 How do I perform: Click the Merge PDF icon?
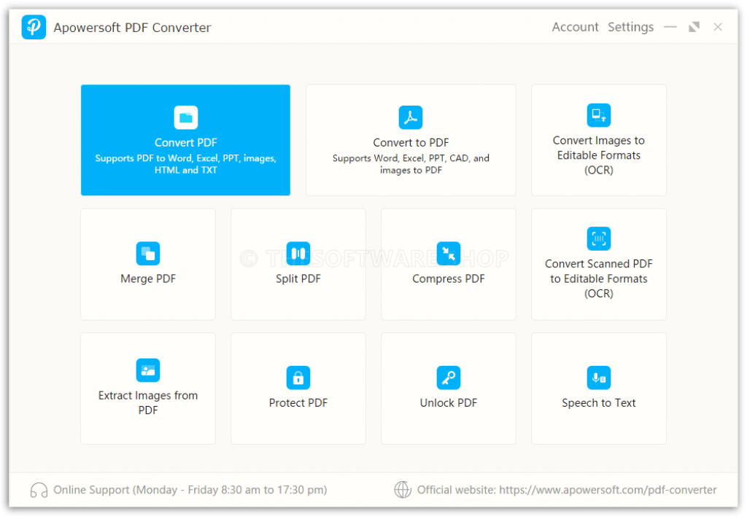[x=147, y=253]
